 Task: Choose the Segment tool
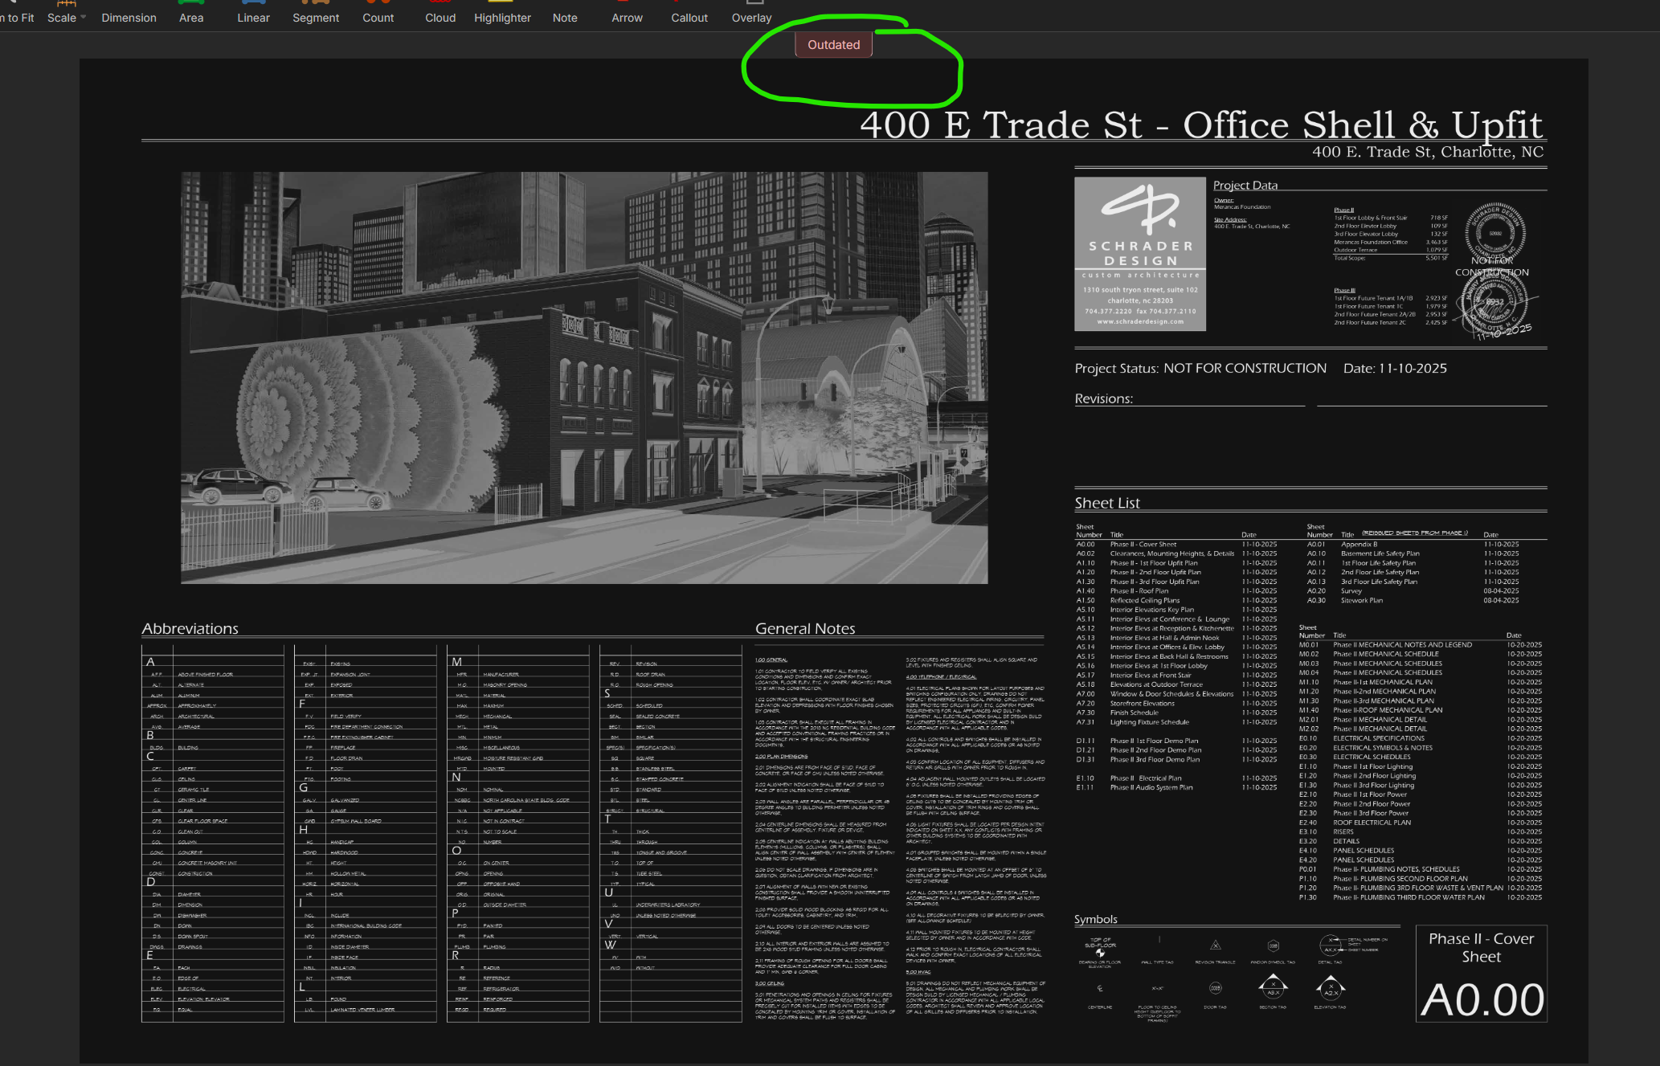point(316,17)
